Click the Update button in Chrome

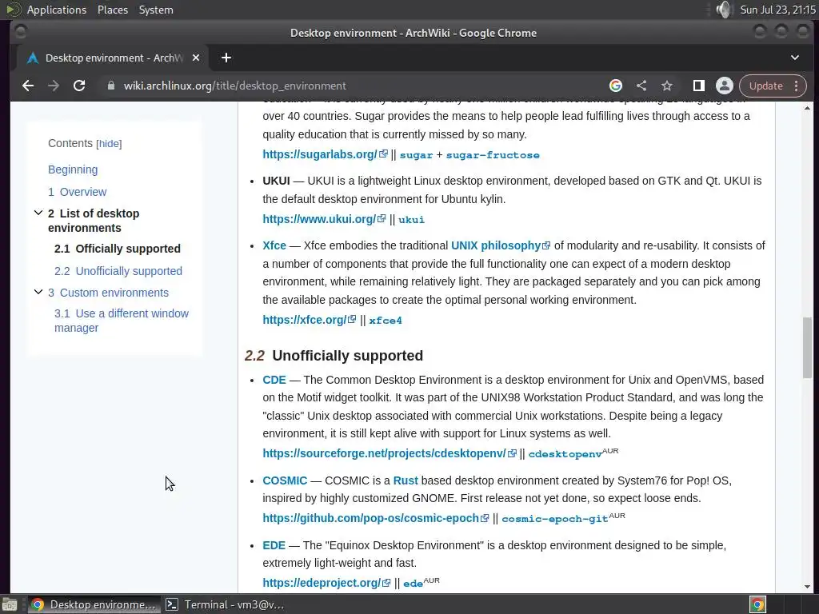765,86
